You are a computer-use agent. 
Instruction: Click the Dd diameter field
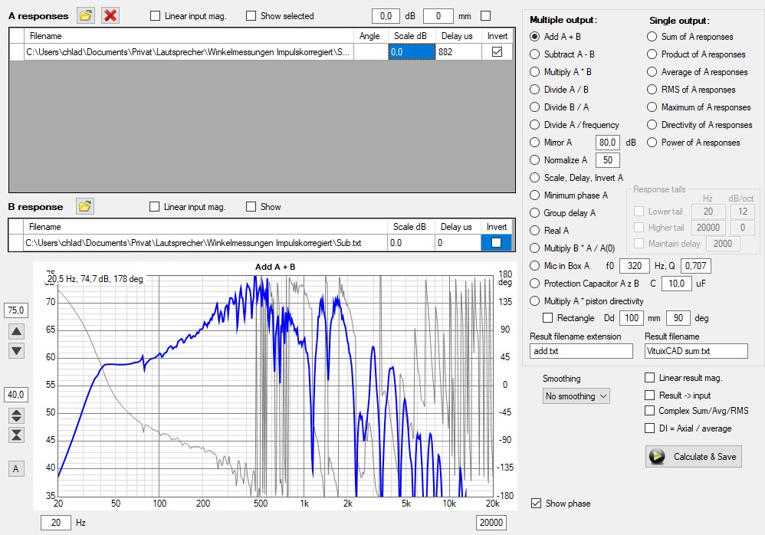pos(632,318)
